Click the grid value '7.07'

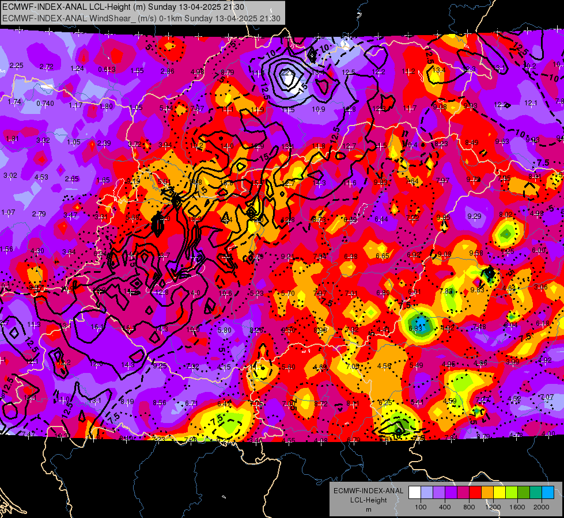pyautogui.click(x=547, y=397)
